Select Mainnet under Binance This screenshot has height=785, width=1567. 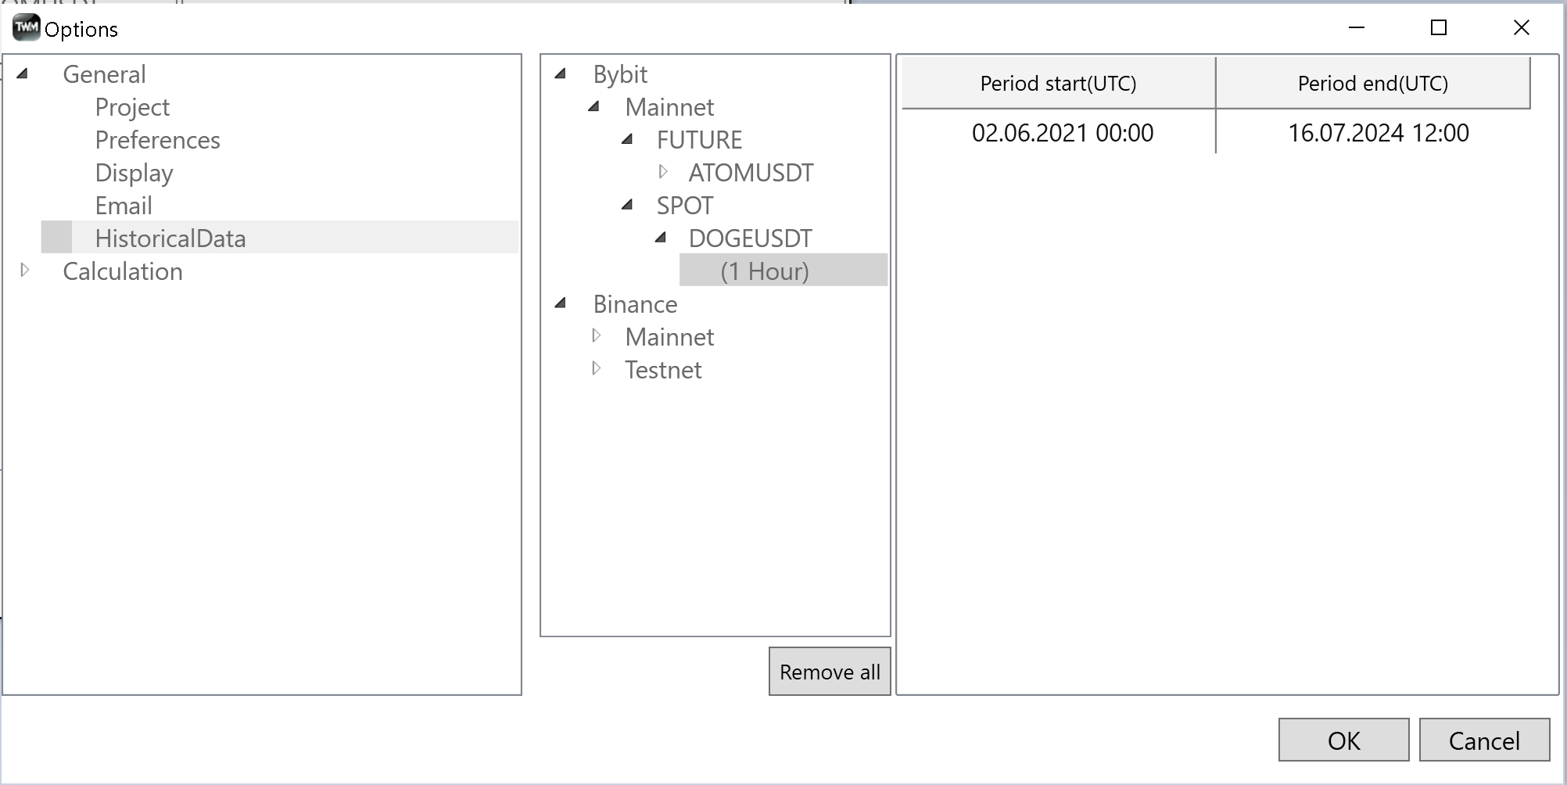tap(669, 337)
